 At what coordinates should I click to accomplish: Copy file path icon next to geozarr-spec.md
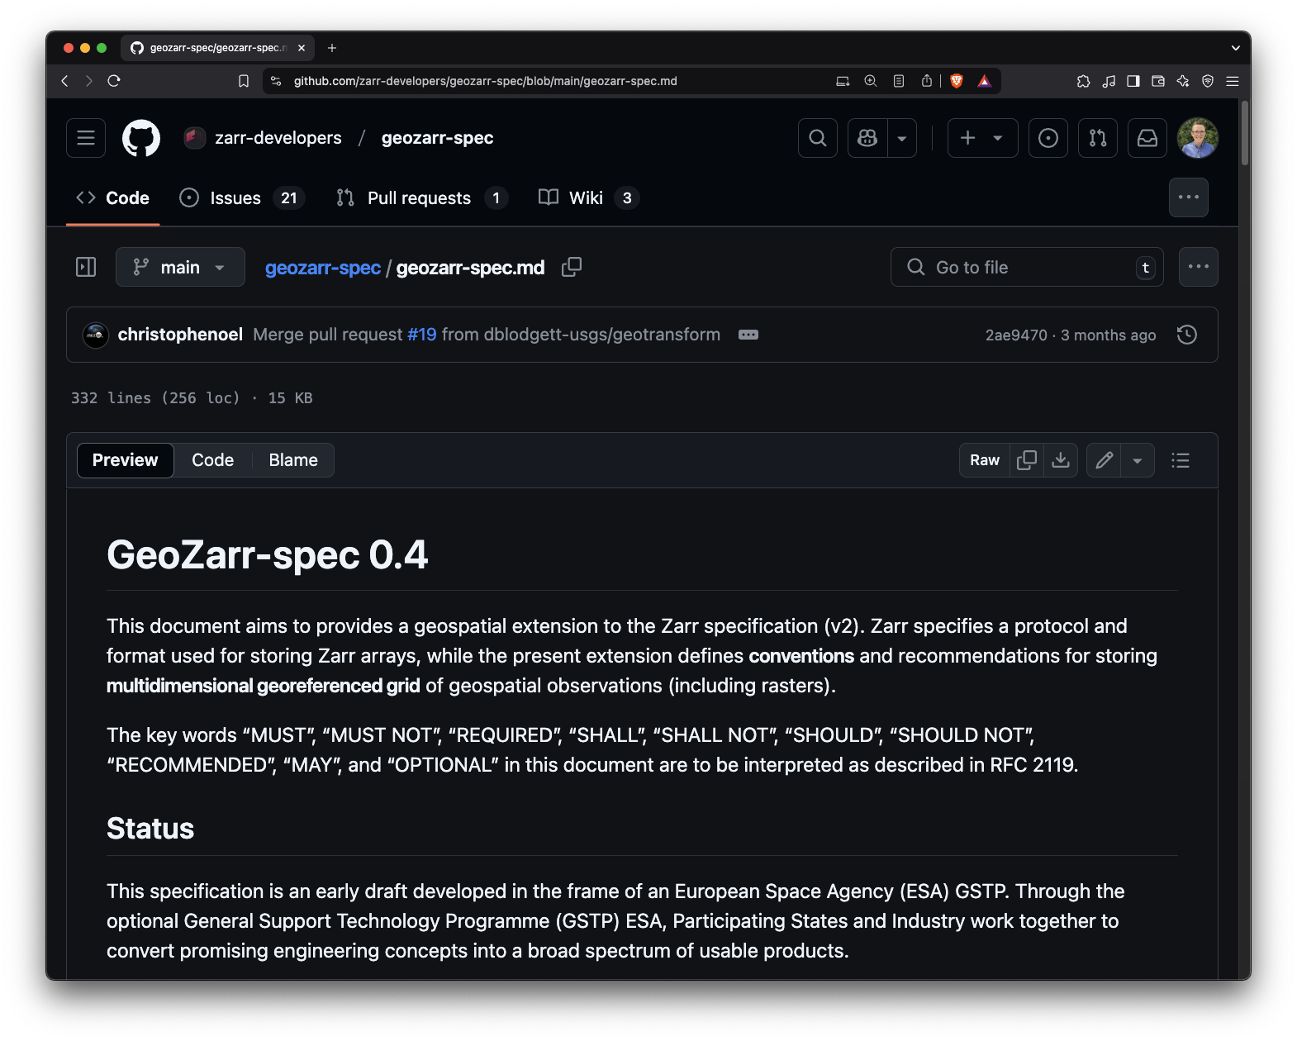click(572, 267)
